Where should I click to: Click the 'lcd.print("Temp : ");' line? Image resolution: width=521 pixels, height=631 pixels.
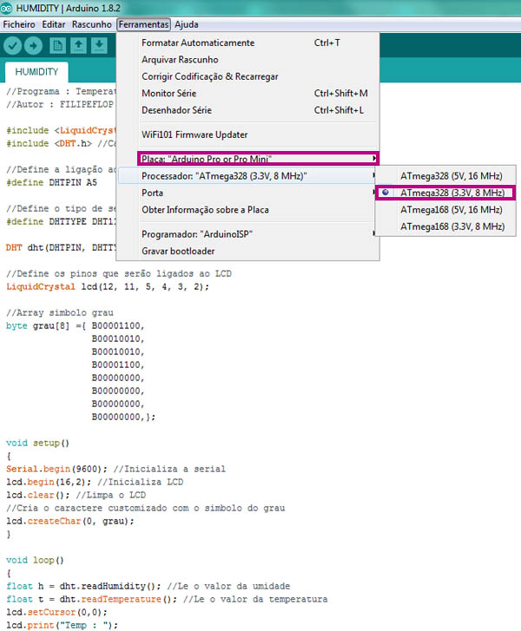click(x=62, y=625)
